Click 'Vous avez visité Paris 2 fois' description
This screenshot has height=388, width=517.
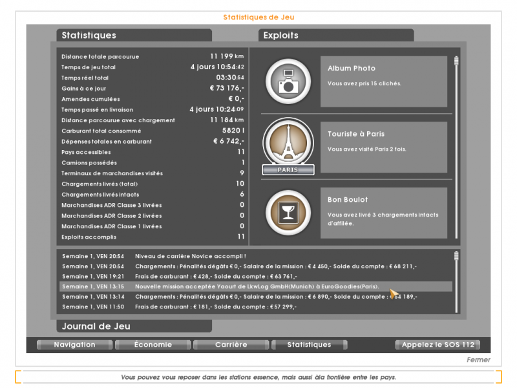(x=366, y=149)
